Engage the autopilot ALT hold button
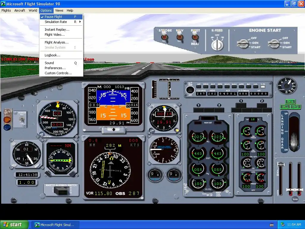The image size is (305, 229). tap(213, 87)
